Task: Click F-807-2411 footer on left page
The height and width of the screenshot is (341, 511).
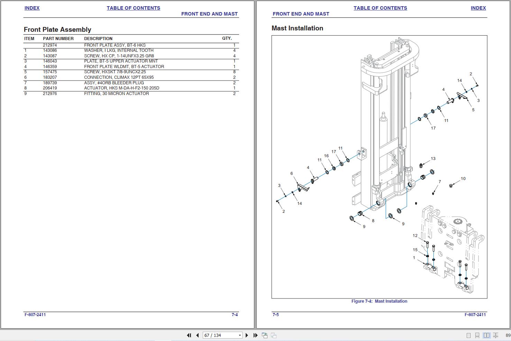Action: 35,315
